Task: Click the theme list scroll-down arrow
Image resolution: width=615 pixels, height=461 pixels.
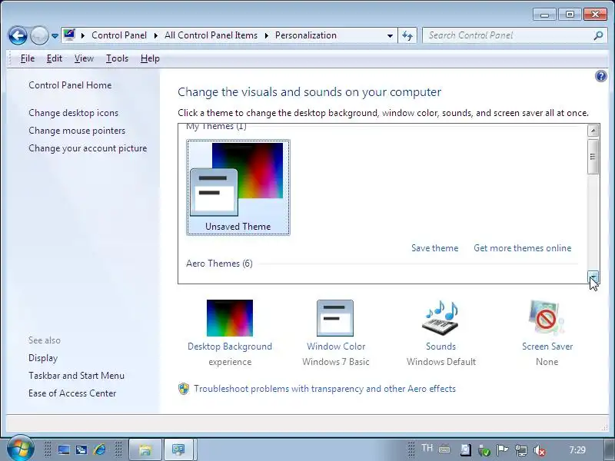Action: [593, 277]
